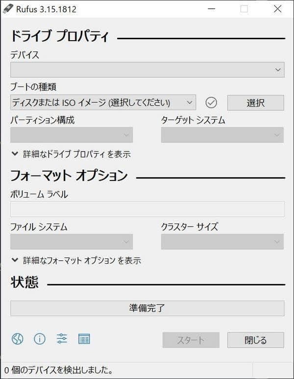Click the ドライブ プロパティ heading

click(60, 36)
